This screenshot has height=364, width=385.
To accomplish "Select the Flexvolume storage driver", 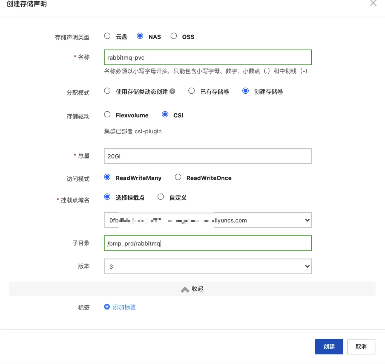I will click(107, 114).
